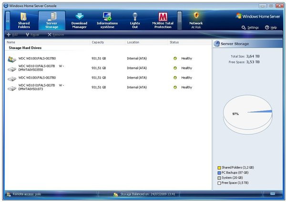Click the gray System legend swatch
This screenshot has height=202, width=286.
pyautogui.click(x=219, y=178)
